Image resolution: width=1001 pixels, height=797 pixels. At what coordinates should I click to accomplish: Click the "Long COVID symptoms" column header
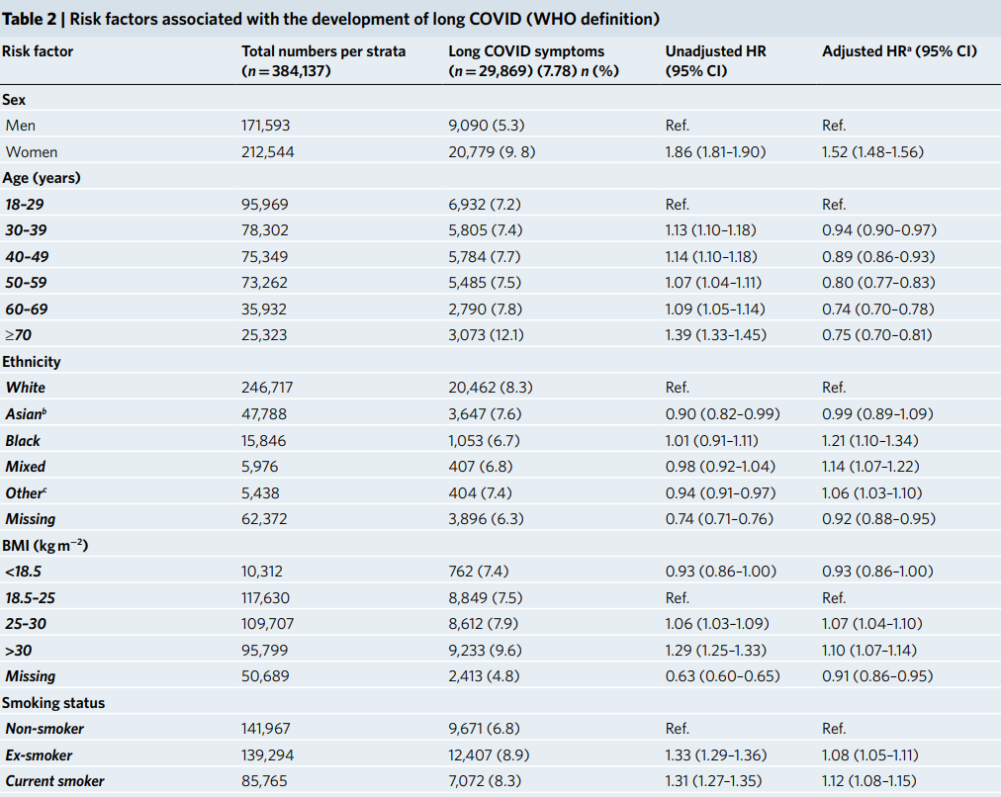[x=526, y=51]
